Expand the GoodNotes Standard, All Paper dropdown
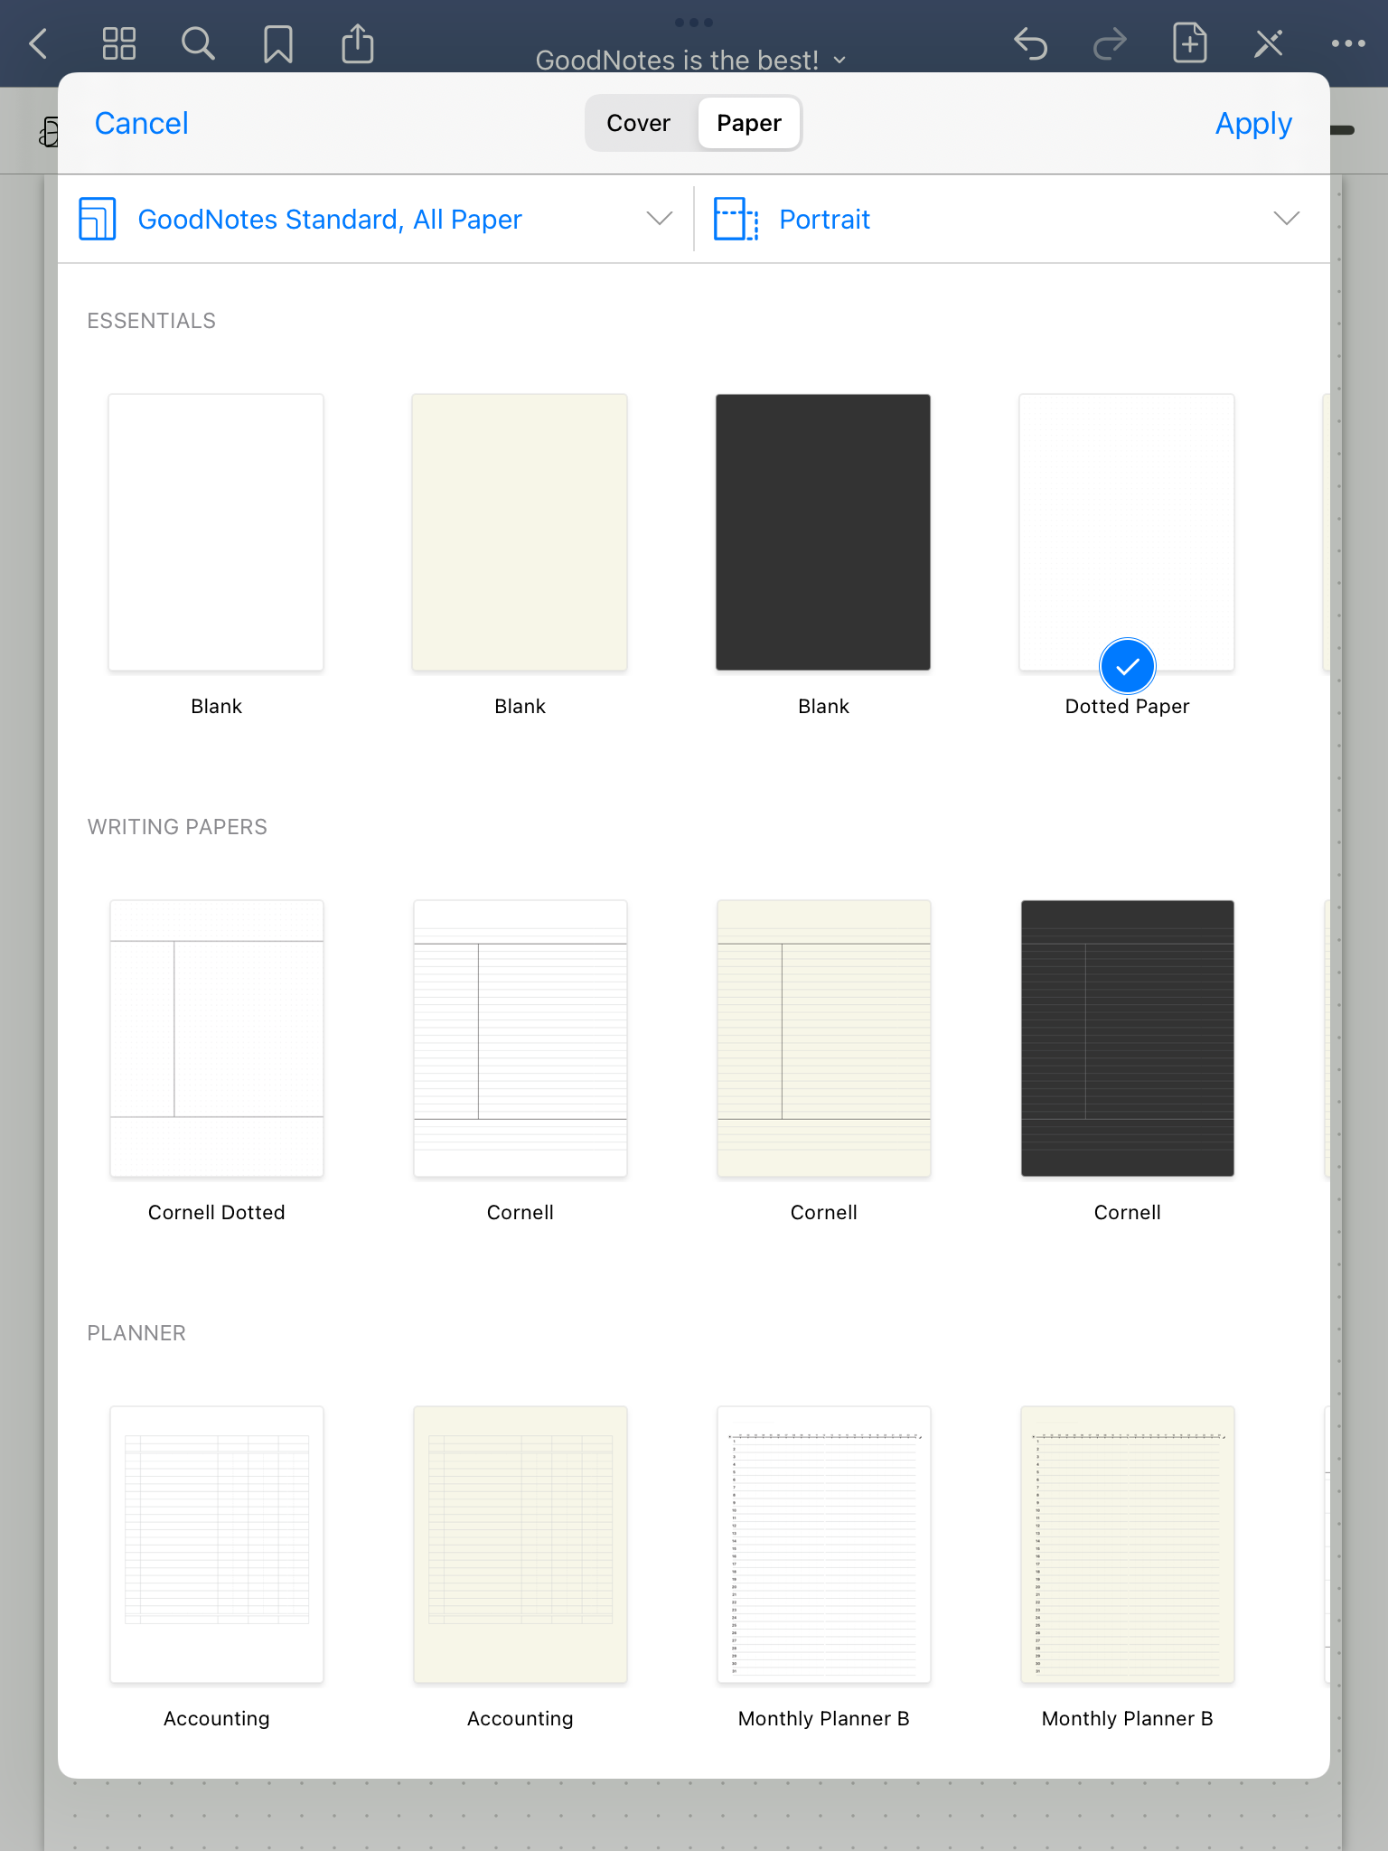This screenshot has width=1388, height=1851. [x=376, y=219]
